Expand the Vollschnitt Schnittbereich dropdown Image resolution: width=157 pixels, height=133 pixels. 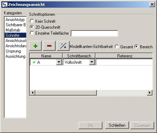[x=92, y=62]
